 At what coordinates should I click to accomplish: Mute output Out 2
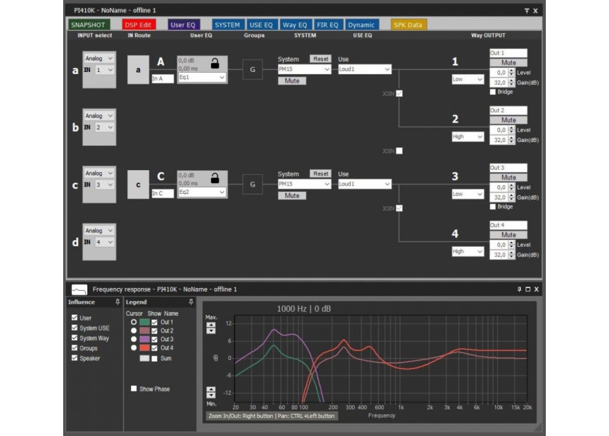coord(508,120)
